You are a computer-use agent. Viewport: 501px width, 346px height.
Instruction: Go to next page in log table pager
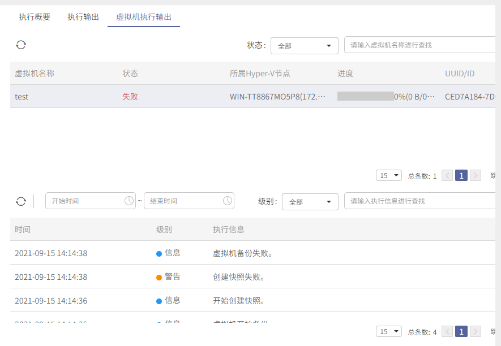coord(476,332)
